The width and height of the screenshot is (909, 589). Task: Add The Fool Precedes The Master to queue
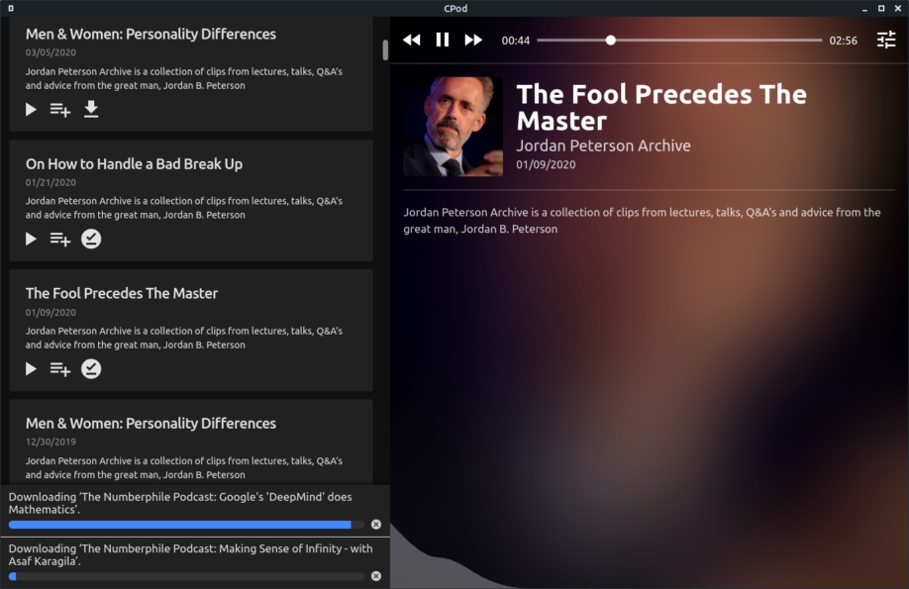pyautogui.click(x=60, y=368)
